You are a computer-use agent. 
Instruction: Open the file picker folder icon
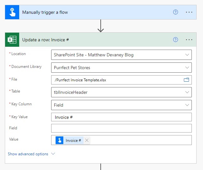pyautogui.click(x=186, y=80)
